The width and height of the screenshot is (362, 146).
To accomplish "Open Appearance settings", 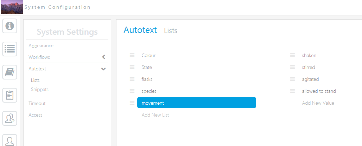I will point(41,46).
